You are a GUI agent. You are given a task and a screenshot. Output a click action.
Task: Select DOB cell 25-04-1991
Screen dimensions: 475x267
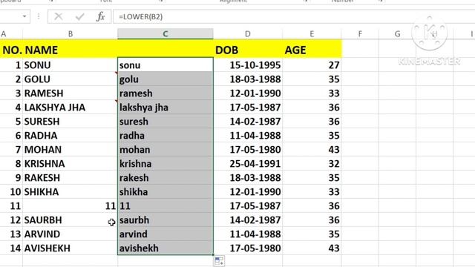(248, 163)
